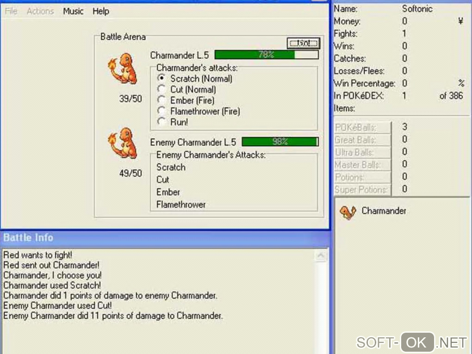Click the 'of 386' Pokédex total
Viewport: 472px width, 354px height.
pyautogui.click(x=451, y=96)
